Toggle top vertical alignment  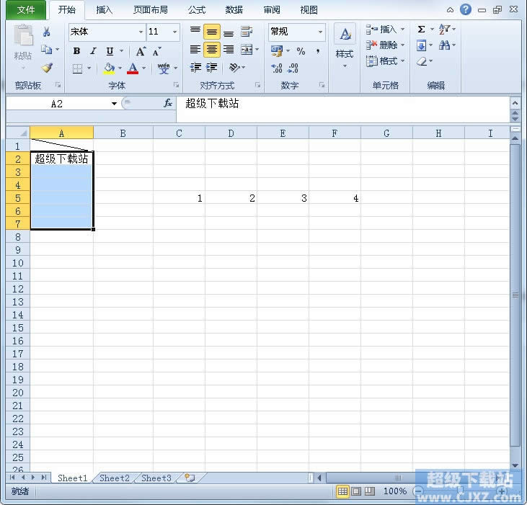click(x=195, y=32)
